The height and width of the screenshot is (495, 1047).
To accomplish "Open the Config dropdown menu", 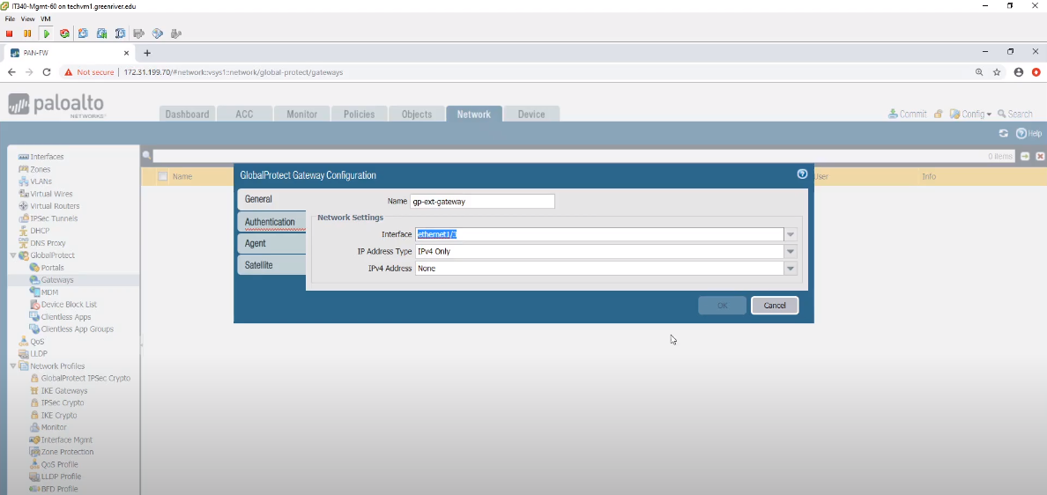I will (x=971, y=115).
